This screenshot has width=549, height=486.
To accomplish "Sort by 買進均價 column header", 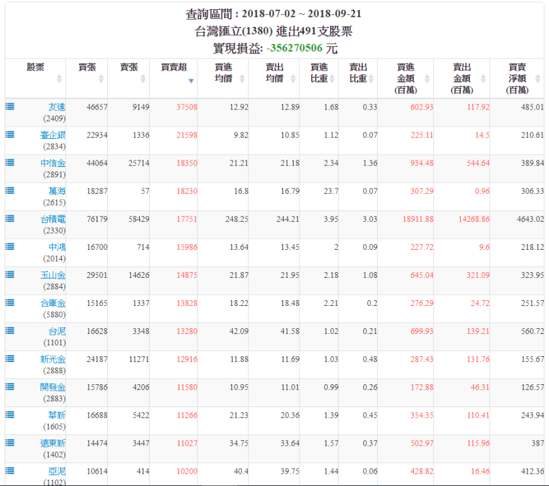I will pos(224,72).
